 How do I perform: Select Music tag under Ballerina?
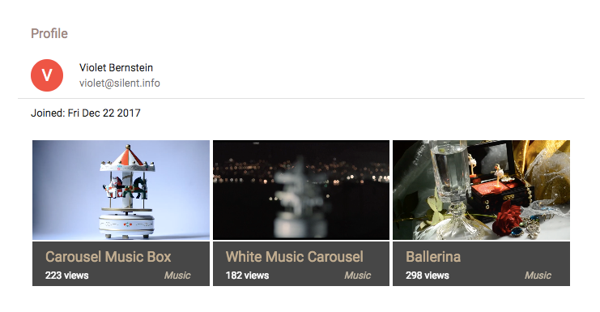(538, 276)
